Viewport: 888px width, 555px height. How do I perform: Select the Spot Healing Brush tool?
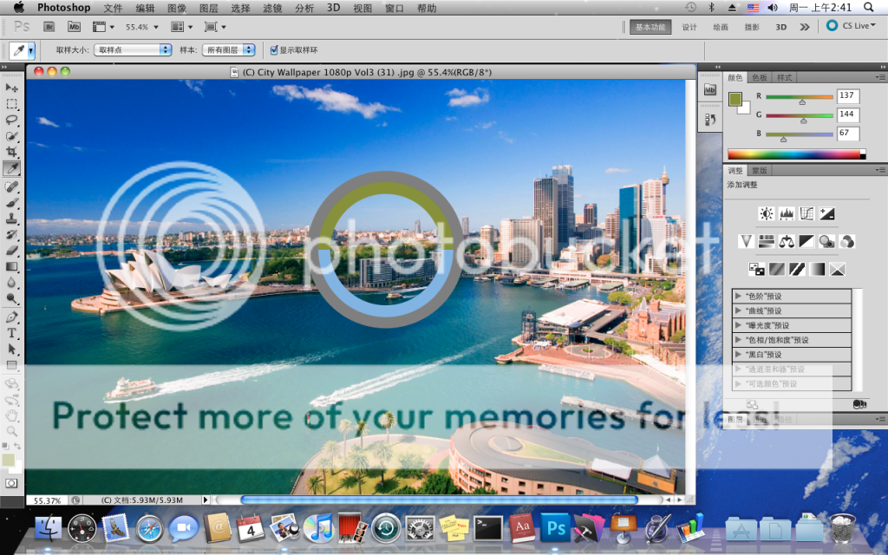pyautogui.click(x=11, y=186)
